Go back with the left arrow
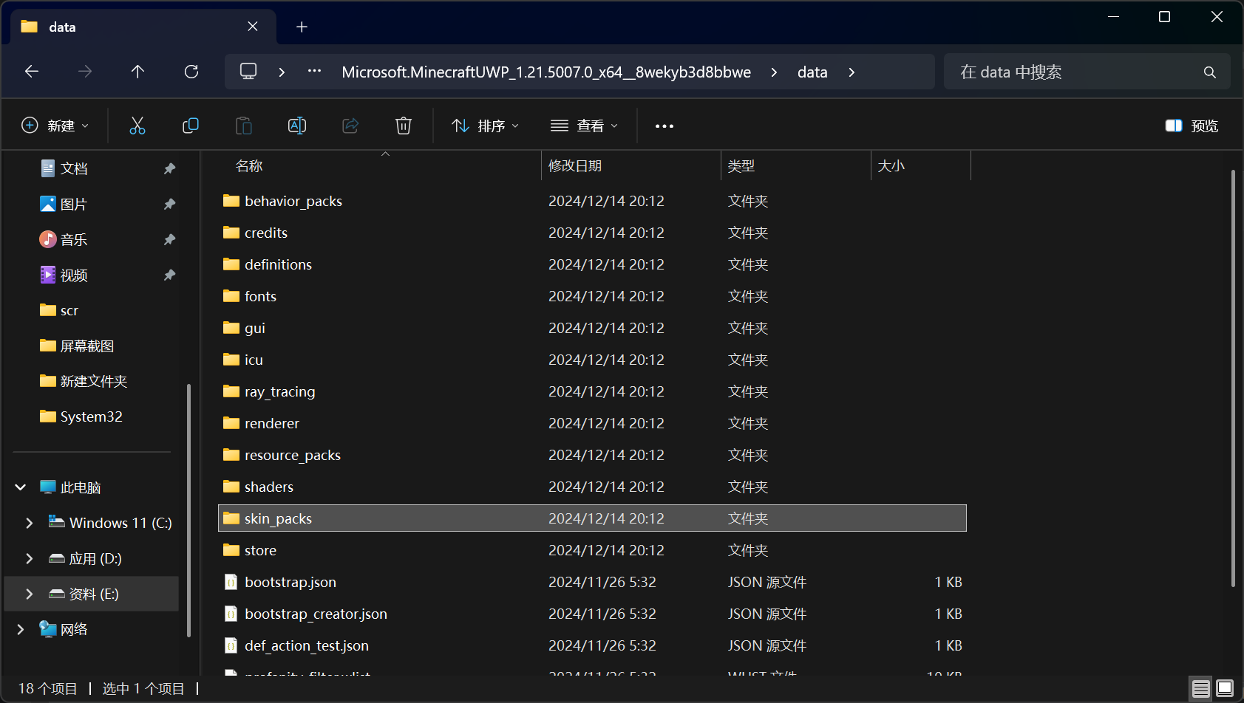Screen dimensions: 1244x703 [x=32, y=72]
